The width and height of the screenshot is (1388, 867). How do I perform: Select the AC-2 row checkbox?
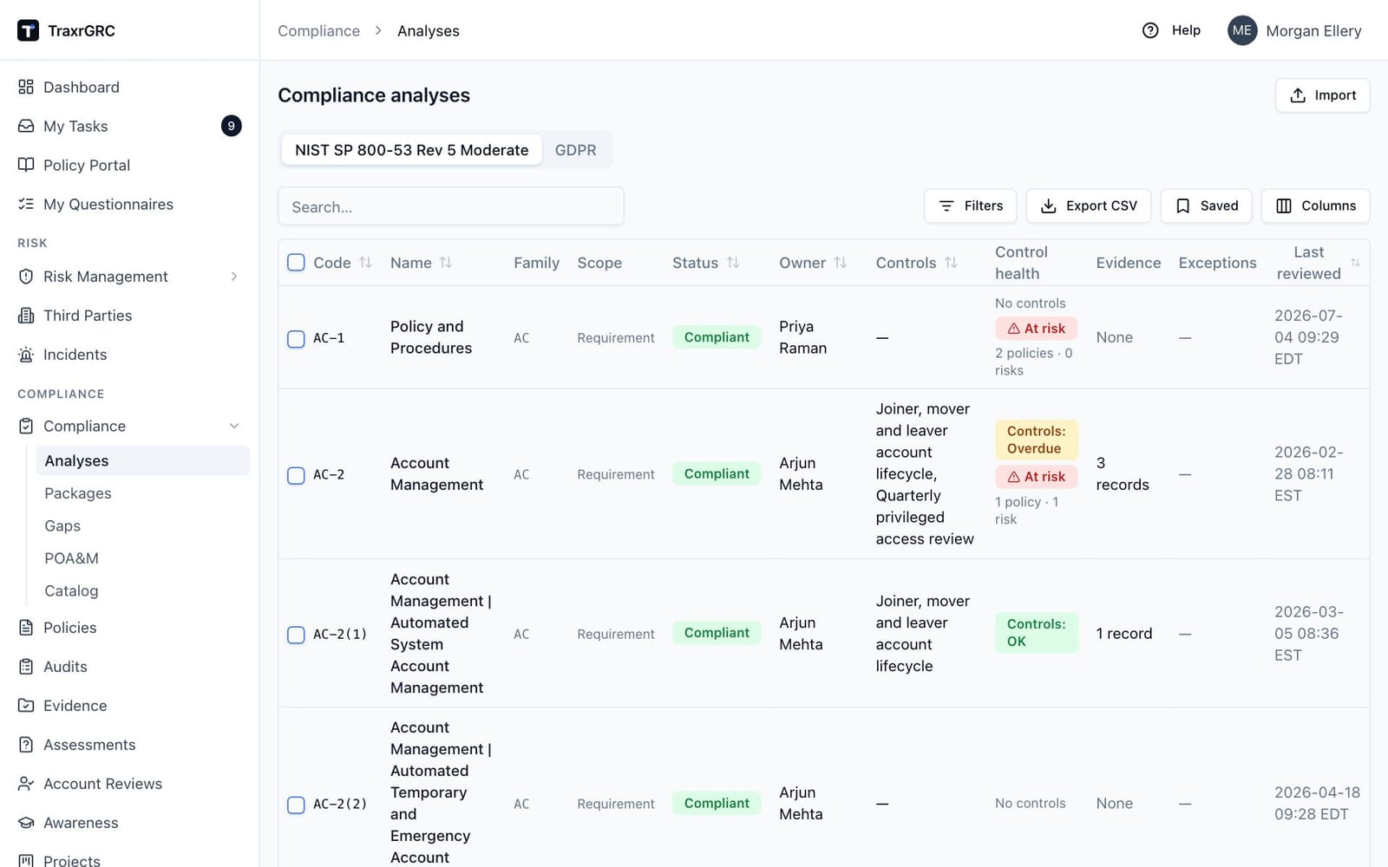296,475
